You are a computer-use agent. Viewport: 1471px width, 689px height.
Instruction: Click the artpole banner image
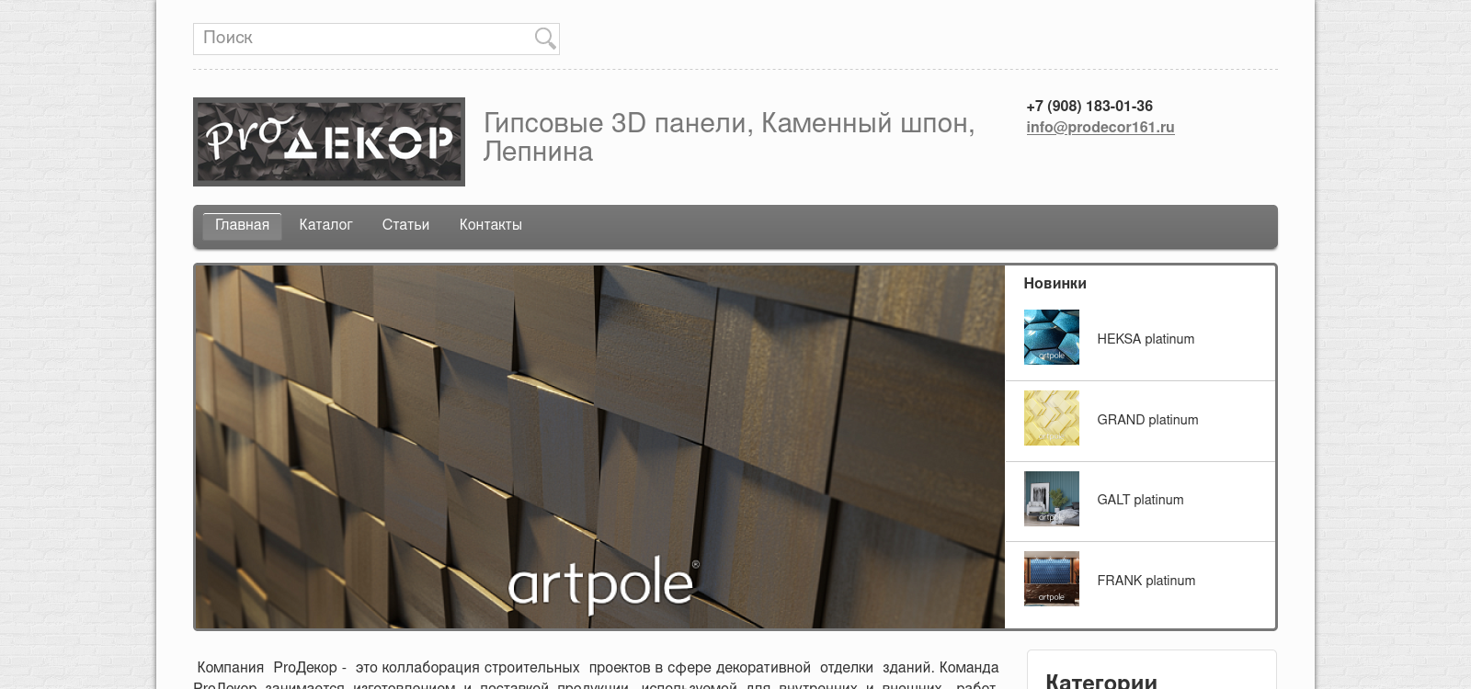click(599, 447)
